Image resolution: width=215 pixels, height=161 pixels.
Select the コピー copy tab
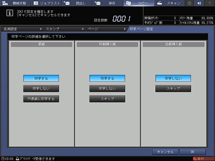pyautogui.click(x=139, y=3)
